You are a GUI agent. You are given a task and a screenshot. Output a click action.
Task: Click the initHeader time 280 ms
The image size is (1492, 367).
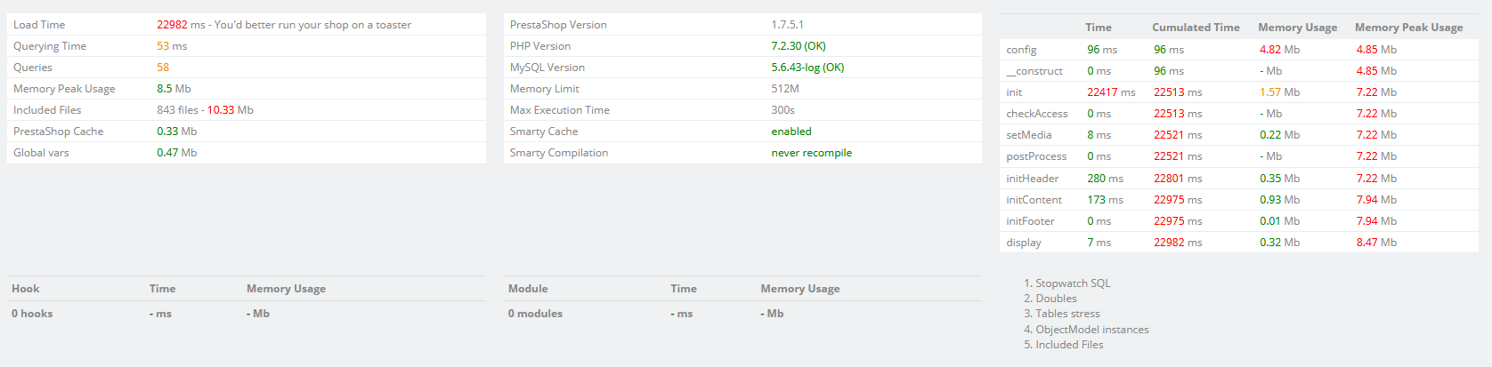tap(1105, 179)
